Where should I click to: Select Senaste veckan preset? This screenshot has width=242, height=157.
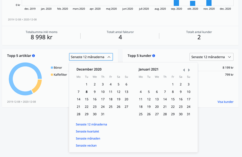pos(86,146)
